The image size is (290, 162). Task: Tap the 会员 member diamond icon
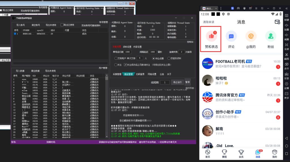[241, 153]
